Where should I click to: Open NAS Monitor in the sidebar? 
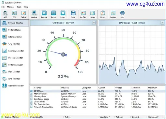15,79
